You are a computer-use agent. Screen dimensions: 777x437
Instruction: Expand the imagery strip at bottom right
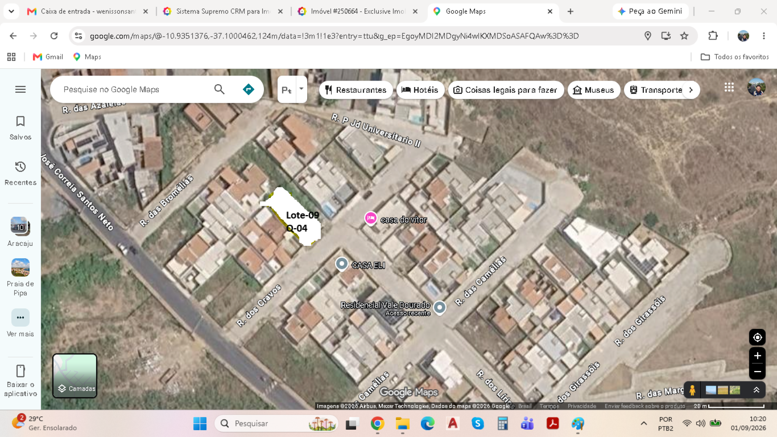click(756, 390)
